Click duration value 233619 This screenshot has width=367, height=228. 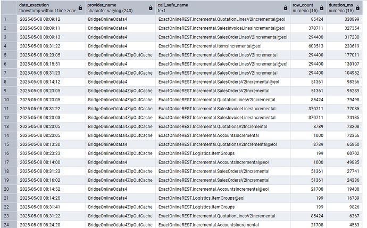(x=344, y=46)
